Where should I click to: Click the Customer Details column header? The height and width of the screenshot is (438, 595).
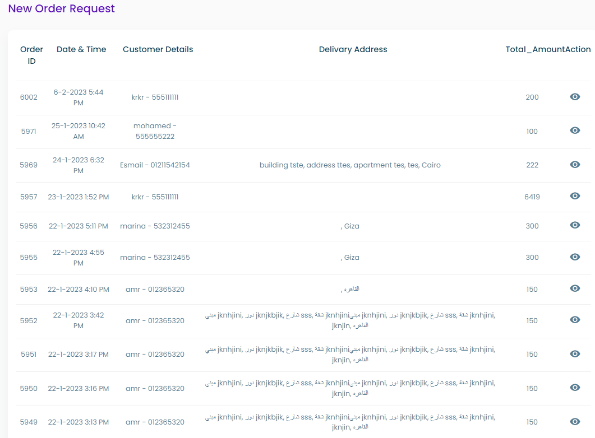[x=158, y=49]
